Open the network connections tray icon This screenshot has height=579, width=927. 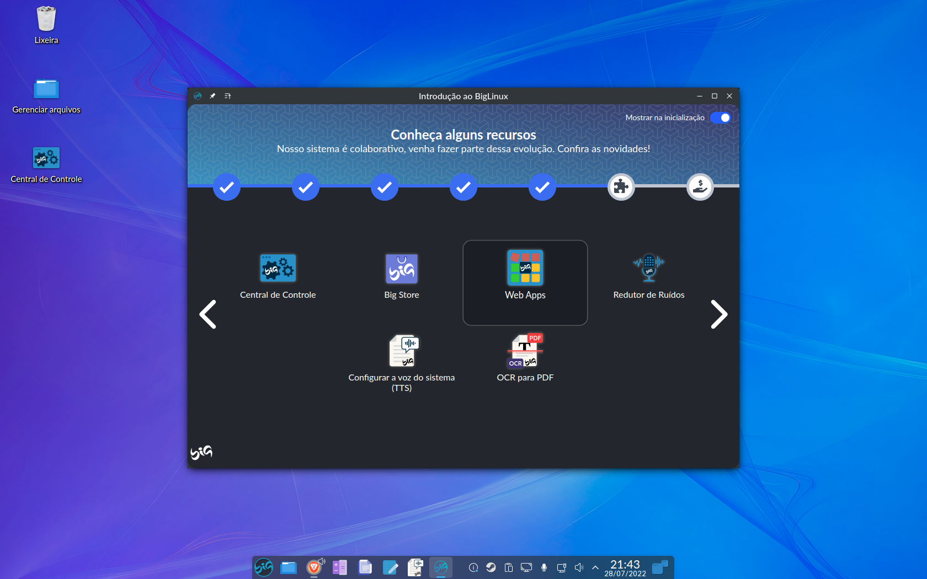[x=562, y=567]
